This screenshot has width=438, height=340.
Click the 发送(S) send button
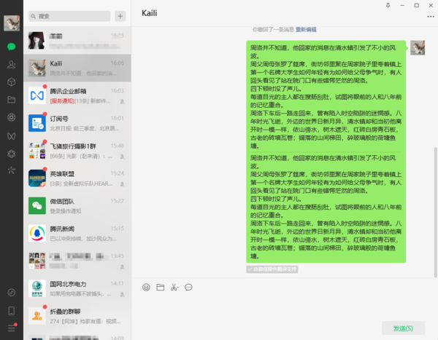pos(403,328)
